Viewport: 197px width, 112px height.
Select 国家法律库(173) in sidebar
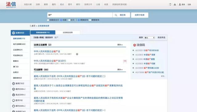point(19,39)
